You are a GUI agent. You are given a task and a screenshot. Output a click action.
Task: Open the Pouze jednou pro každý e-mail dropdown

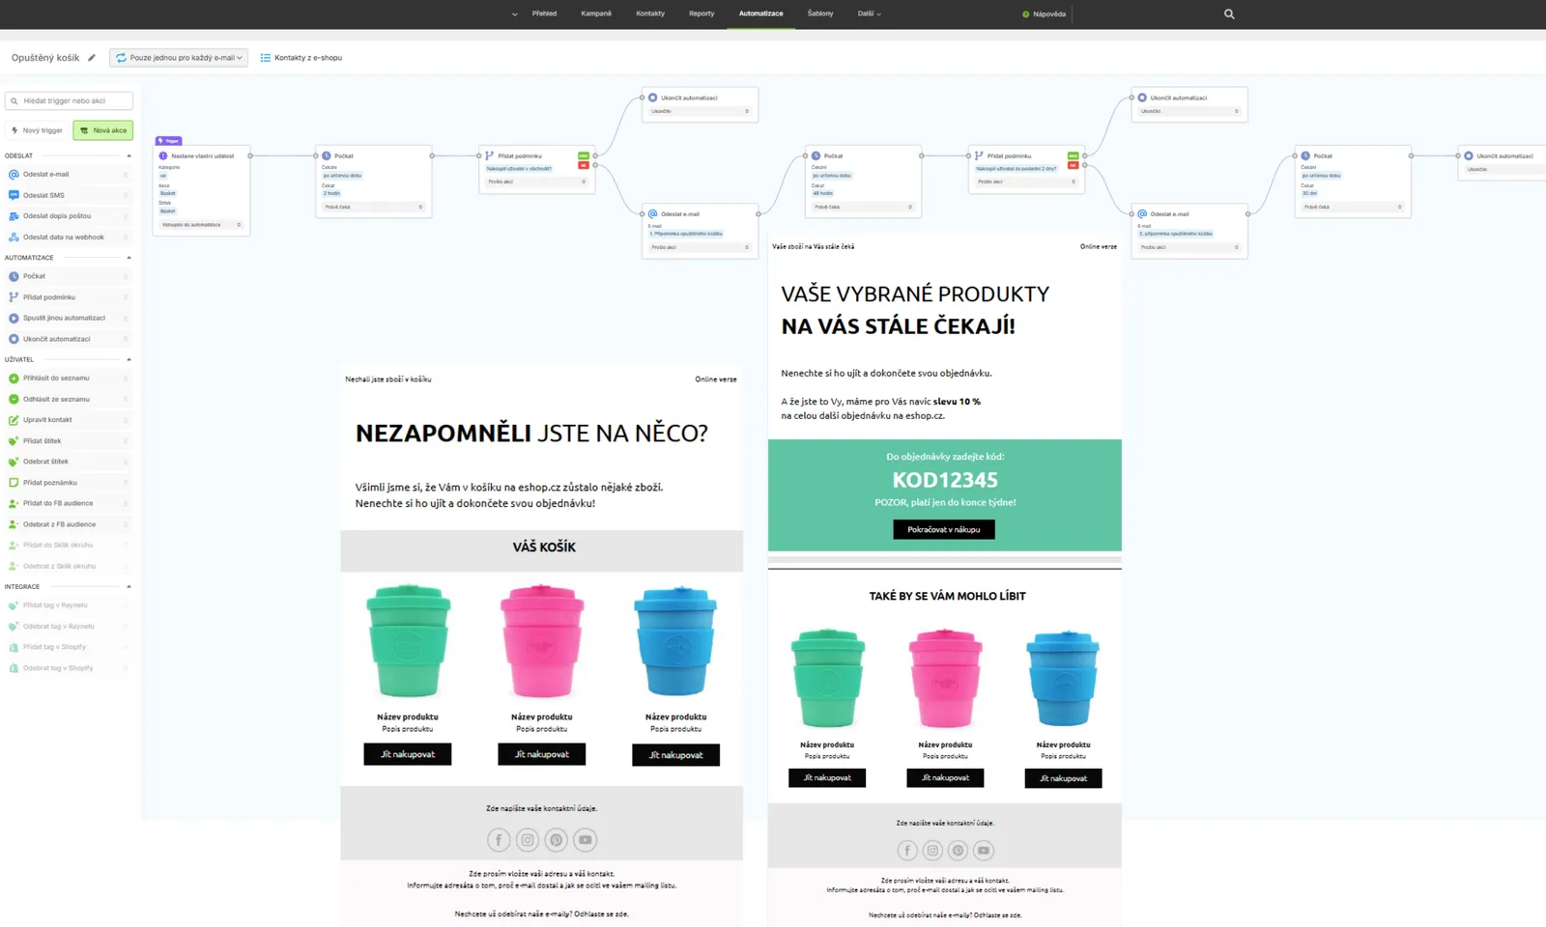click(x=179, y=58)
